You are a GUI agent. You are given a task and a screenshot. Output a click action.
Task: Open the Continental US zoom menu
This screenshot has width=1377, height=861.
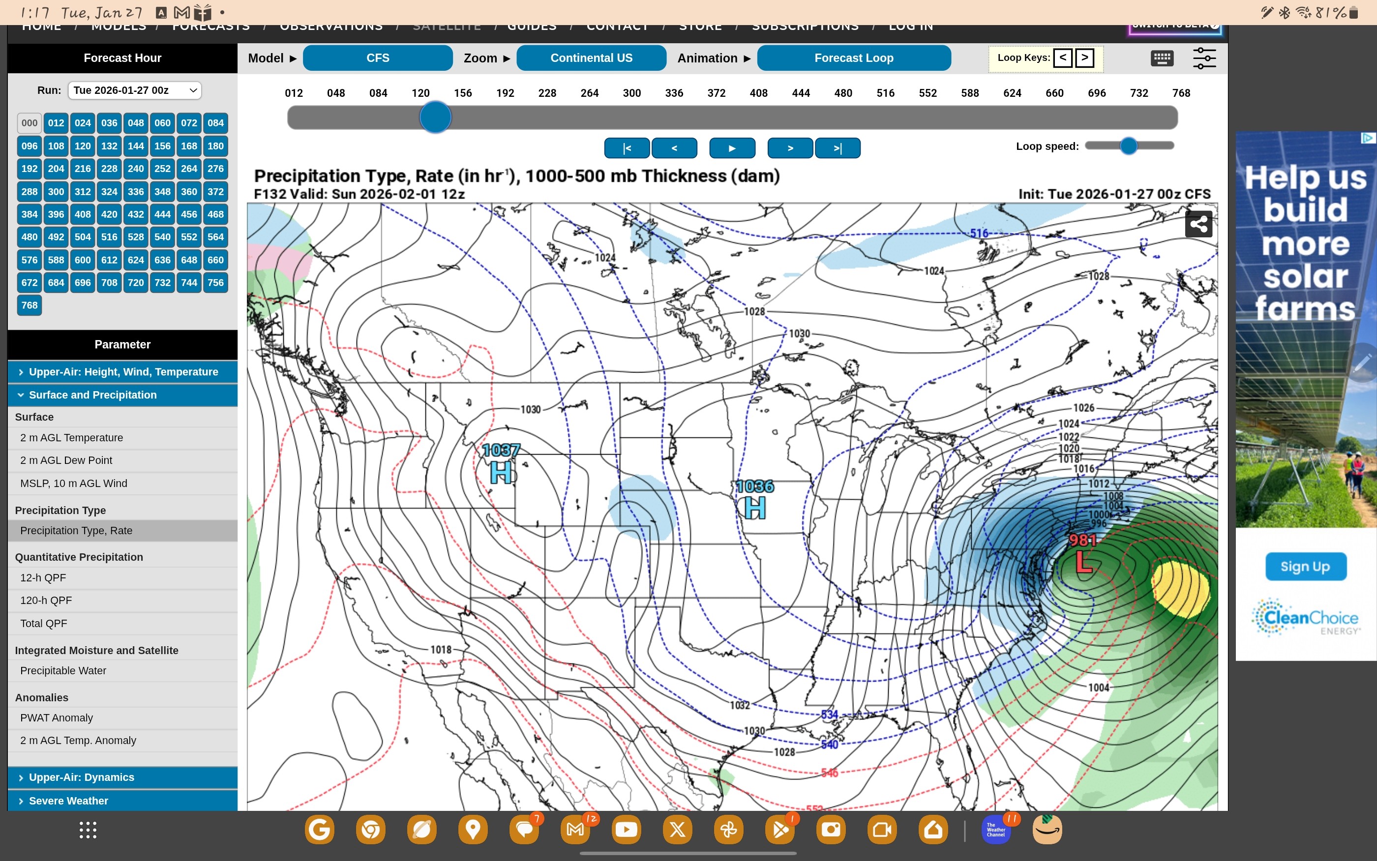(591, 58)
